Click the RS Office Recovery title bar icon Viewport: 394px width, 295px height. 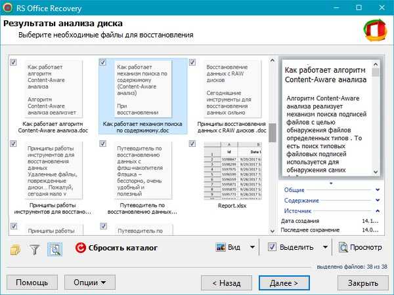click(x=7, y=7)
